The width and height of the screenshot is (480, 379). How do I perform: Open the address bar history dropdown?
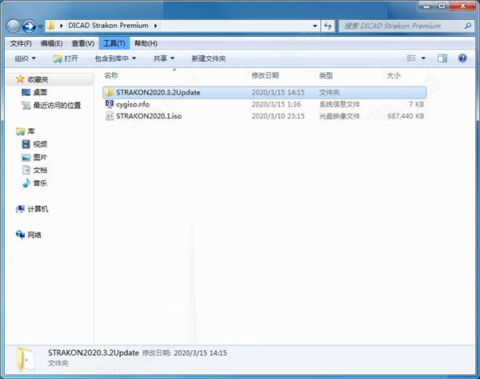point(315,26)
